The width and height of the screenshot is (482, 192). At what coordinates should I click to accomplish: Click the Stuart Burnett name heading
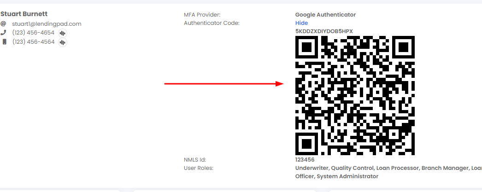(x=24, y=14)
